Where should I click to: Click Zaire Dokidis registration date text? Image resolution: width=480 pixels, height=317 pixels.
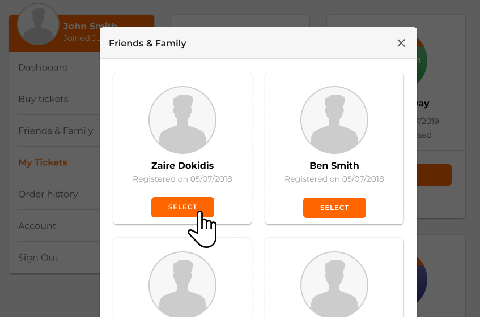pyautogui.click(x=182, y=179)
